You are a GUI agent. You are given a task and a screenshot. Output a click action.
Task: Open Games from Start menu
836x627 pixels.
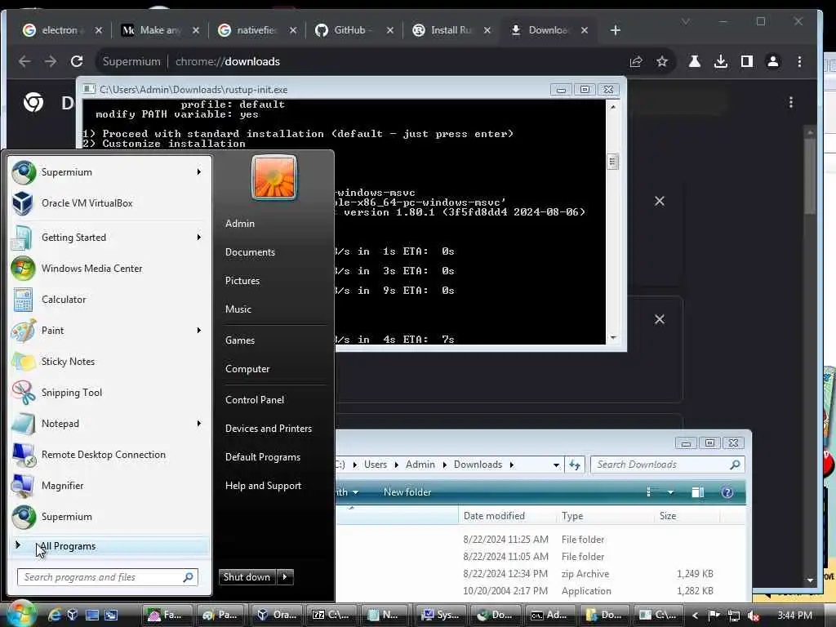240,340
